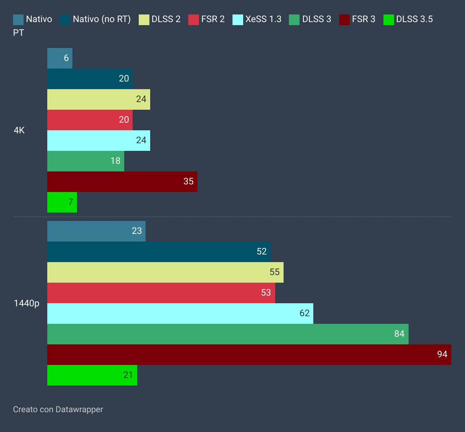This screenshot has width=465, height=432.
Task: Click the XeSS 1.3 legend color swatch
Action: 238,20
